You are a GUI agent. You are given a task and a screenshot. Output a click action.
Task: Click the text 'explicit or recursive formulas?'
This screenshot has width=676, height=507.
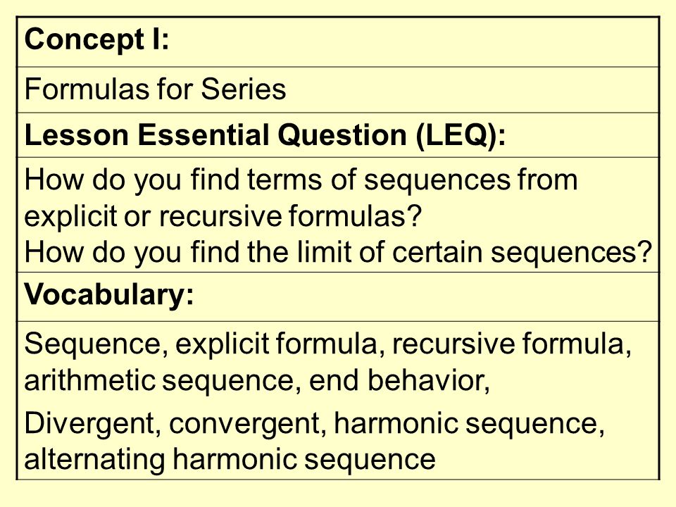[223, 215]
